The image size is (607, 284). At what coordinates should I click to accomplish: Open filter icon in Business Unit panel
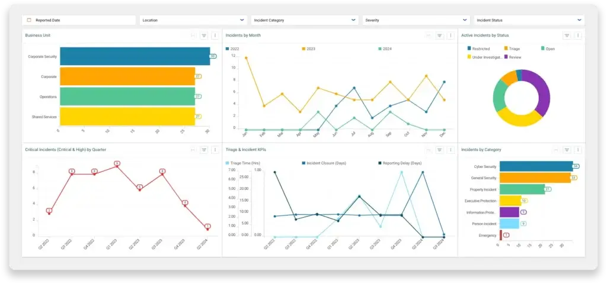tap(203, 35)
